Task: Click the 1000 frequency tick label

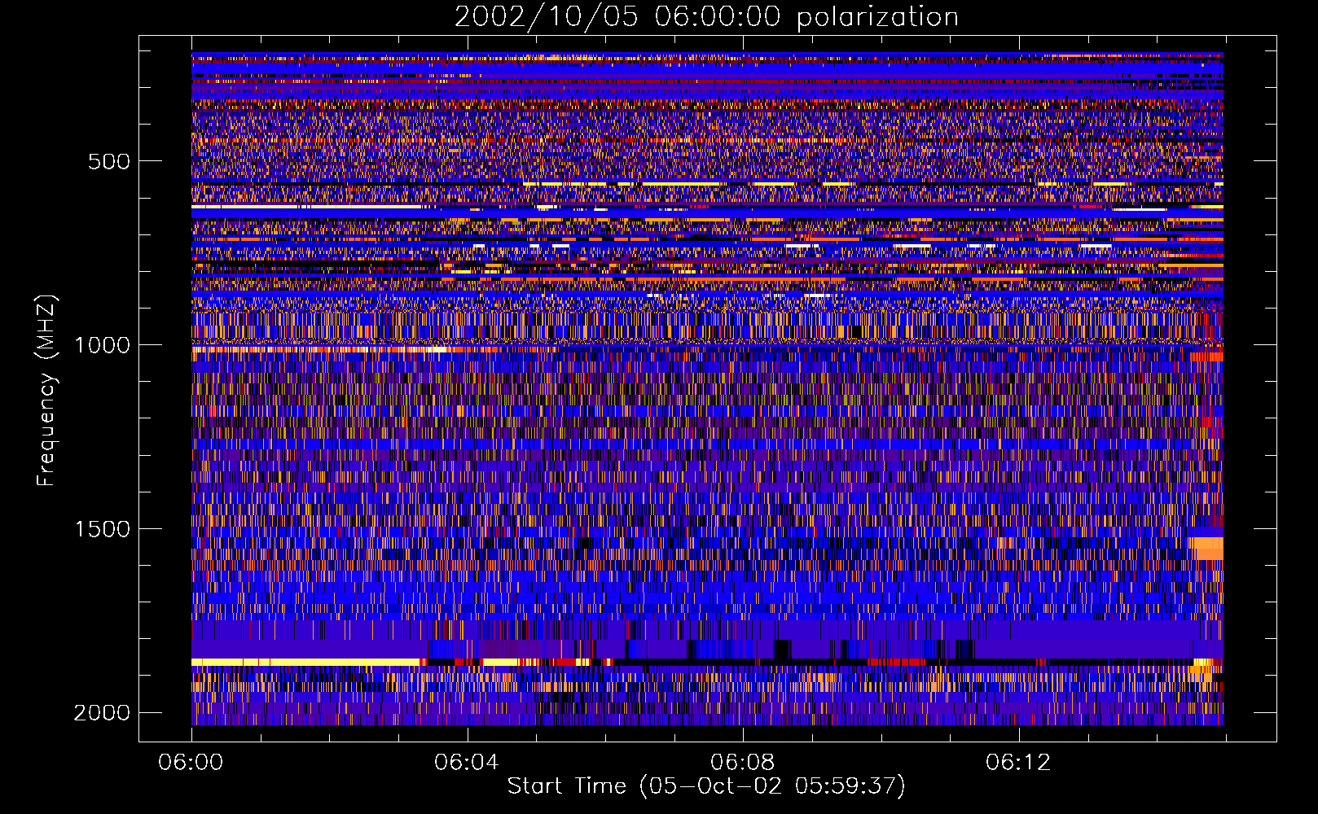Action: pos(102,345)
